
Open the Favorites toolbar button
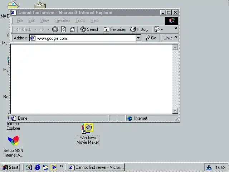click(114, 29)
